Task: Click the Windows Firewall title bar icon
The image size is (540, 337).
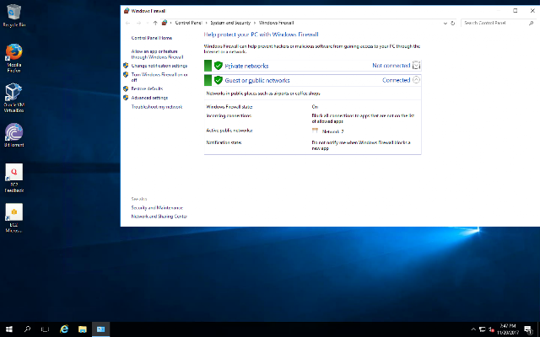Action: pos(127,11)
